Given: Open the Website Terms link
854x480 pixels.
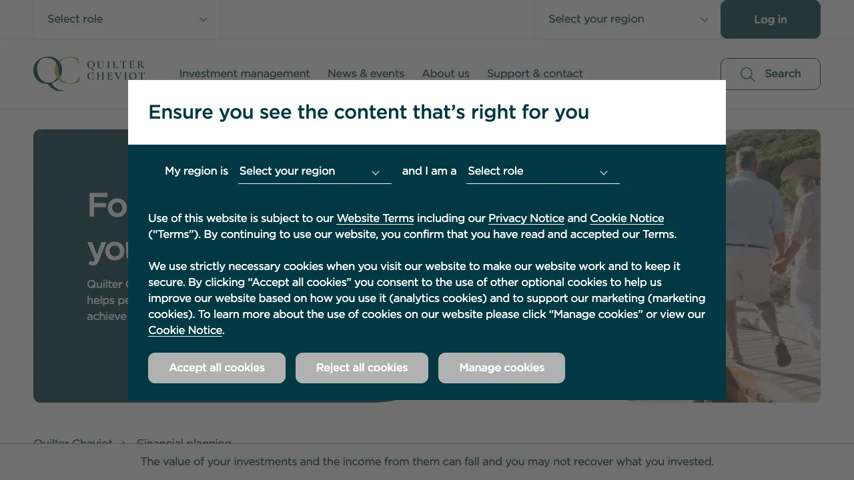Looking at the screenshot, I should (x=375, y=219).
